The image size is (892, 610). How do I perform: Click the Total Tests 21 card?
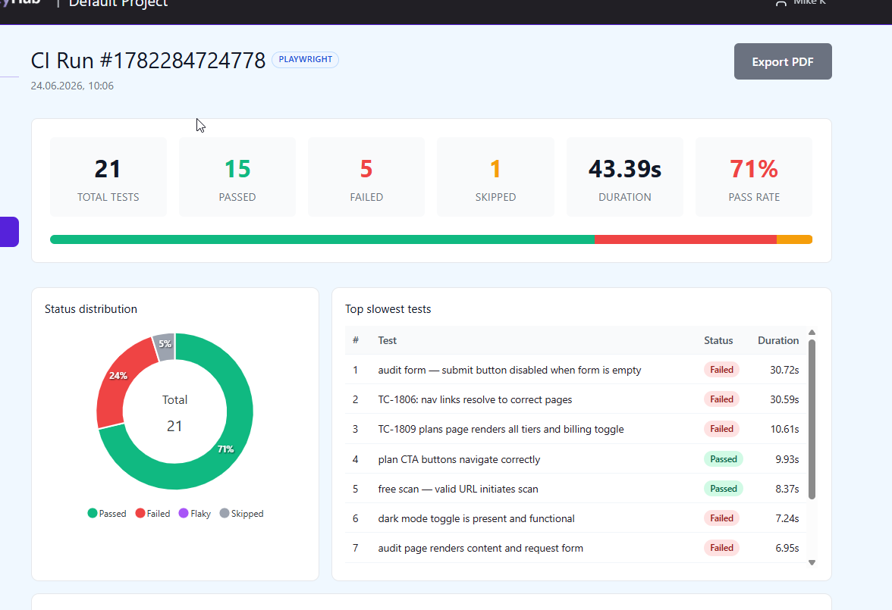pos(108,177)
